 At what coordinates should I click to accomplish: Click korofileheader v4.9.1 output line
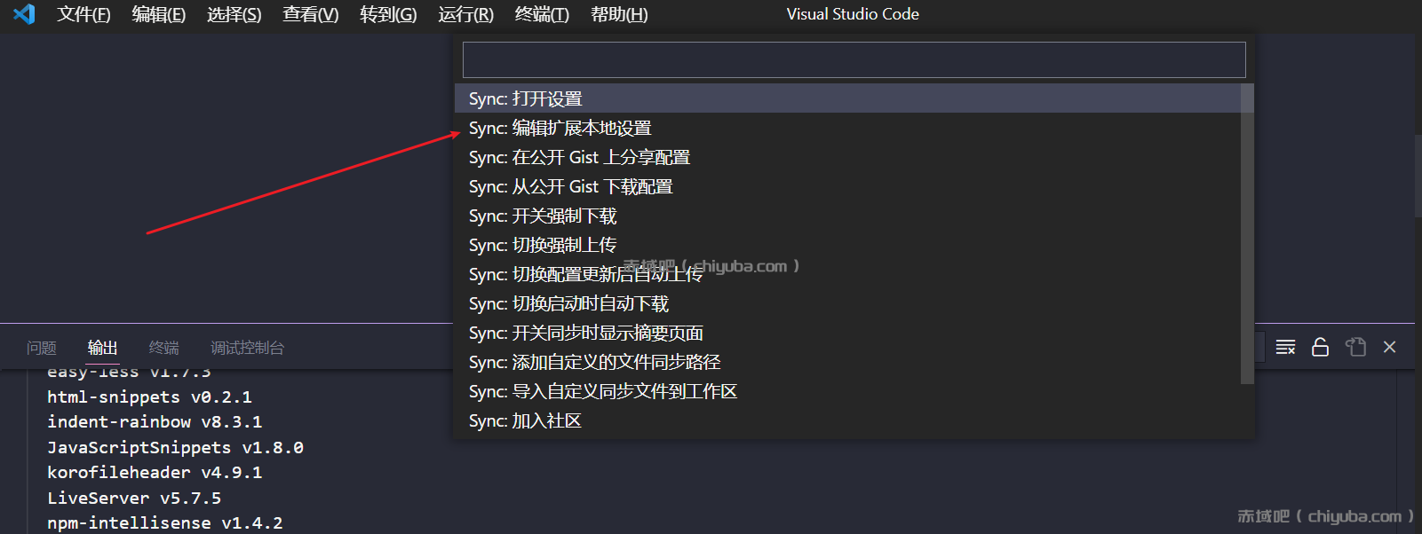155,472
